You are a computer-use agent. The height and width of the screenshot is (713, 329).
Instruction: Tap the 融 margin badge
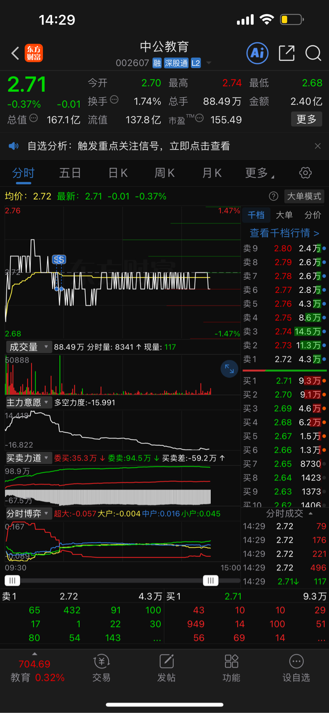(x=157, y=63)
